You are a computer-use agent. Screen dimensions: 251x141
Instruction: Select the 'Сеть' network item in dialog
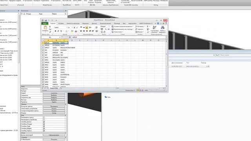(107, 97)
